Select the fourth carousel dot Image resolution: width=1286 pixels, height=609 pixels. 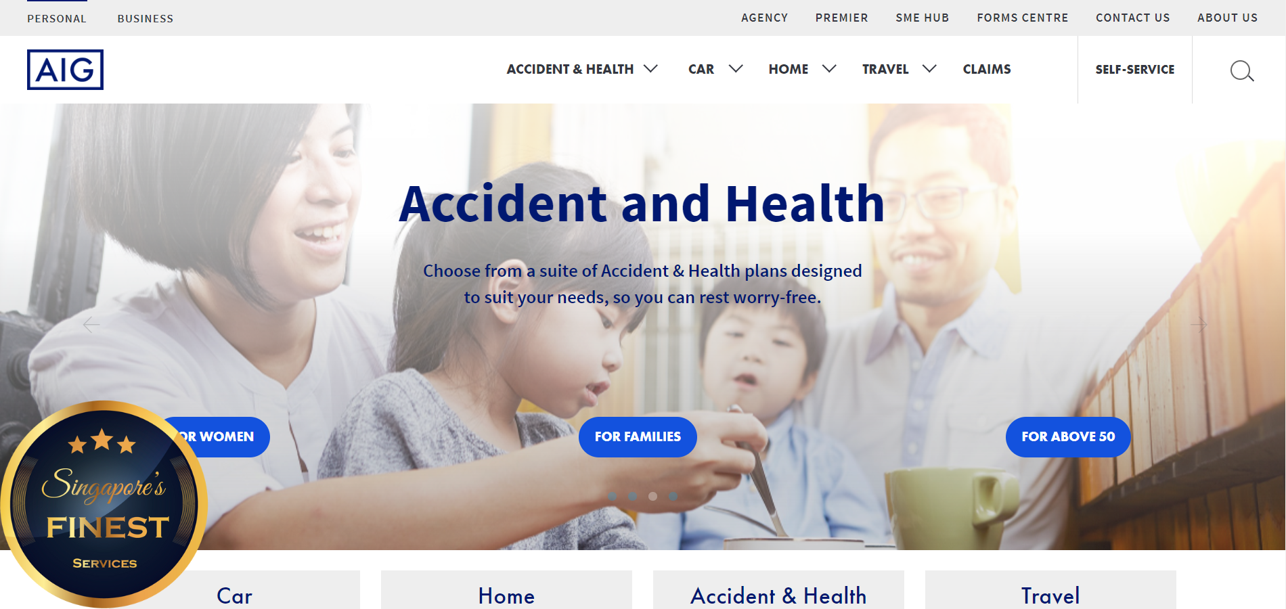click(673, 496)
